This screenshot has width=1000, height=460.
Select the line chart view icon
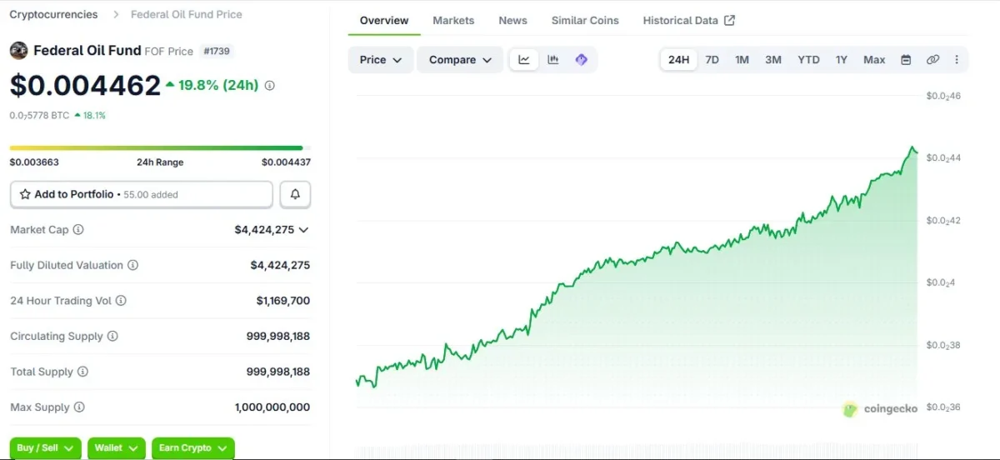pos(524,60)
